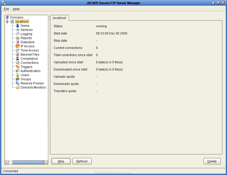Click the Datastore database icon

[18, 42]
